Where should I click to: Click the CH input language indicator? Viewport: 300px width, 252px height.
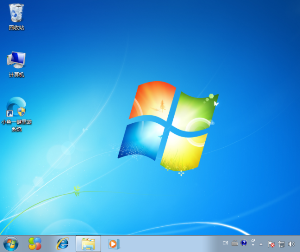pyautogui.click(x=225, y=243)
